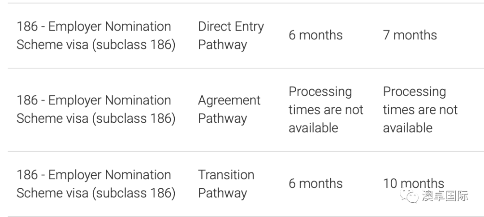Image resolution: width=484 pixels, height=217 pixels.
Task: Select the Transition Pathway cell
Action: (x=226, y=184)
